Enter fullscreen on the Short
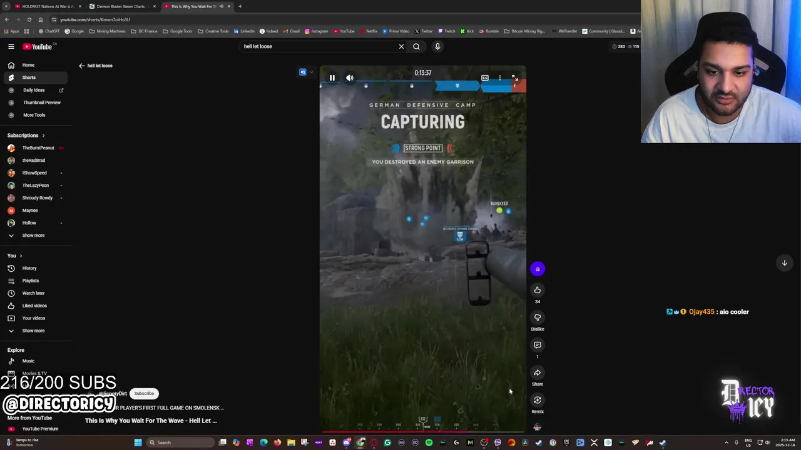This screenshot has width=801, height=450. click(x=514, y=78)
